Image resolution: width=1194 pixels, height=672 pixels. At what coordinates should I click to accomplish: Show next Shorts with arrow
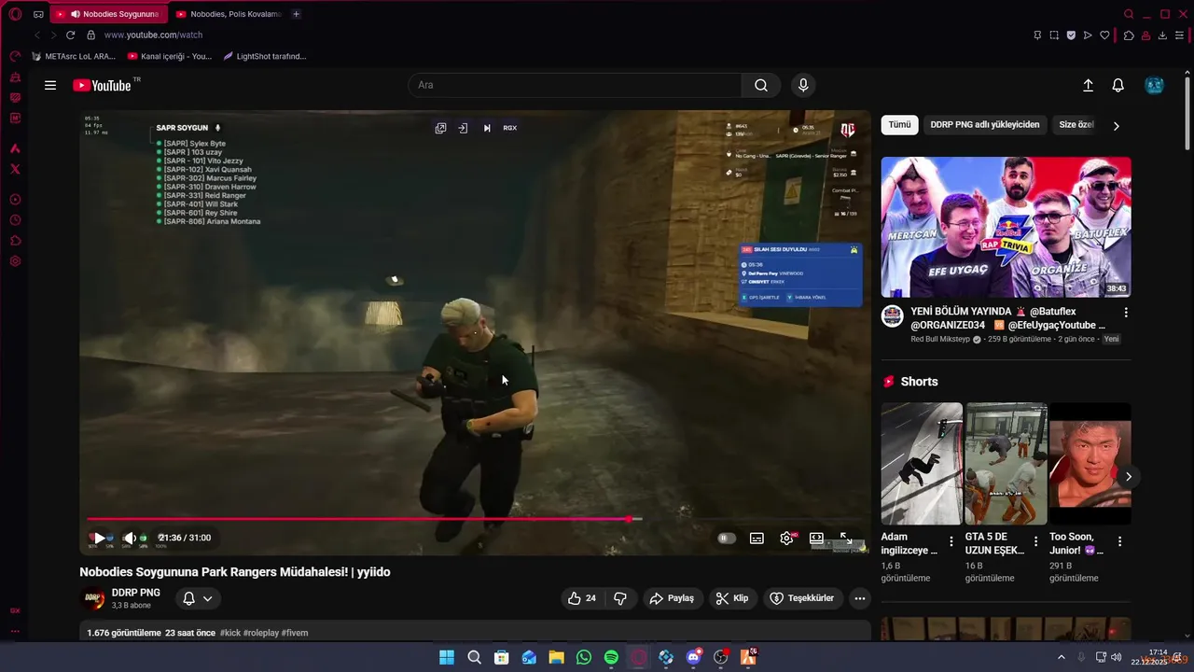click(1129, 477)
